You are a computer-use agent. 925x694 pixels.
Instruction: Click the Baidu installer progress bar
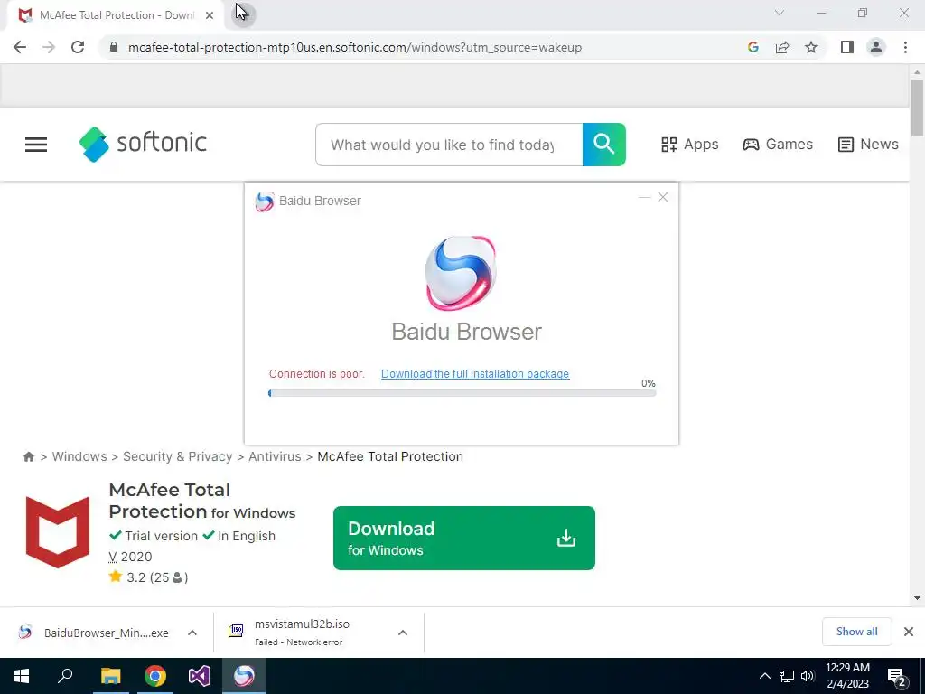pos(462,393)
